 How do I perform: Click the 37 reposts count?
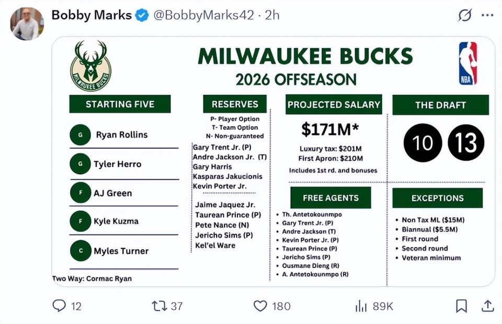tap(177, 306)
